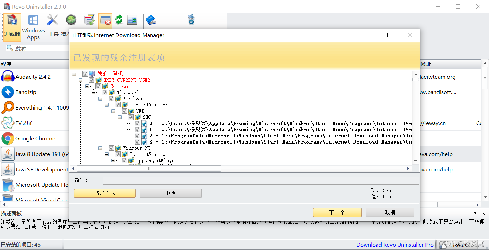This screenshot has width=489, height=250.
Task: Click the main program list vertical scrollbar
Action: [485, 78]
